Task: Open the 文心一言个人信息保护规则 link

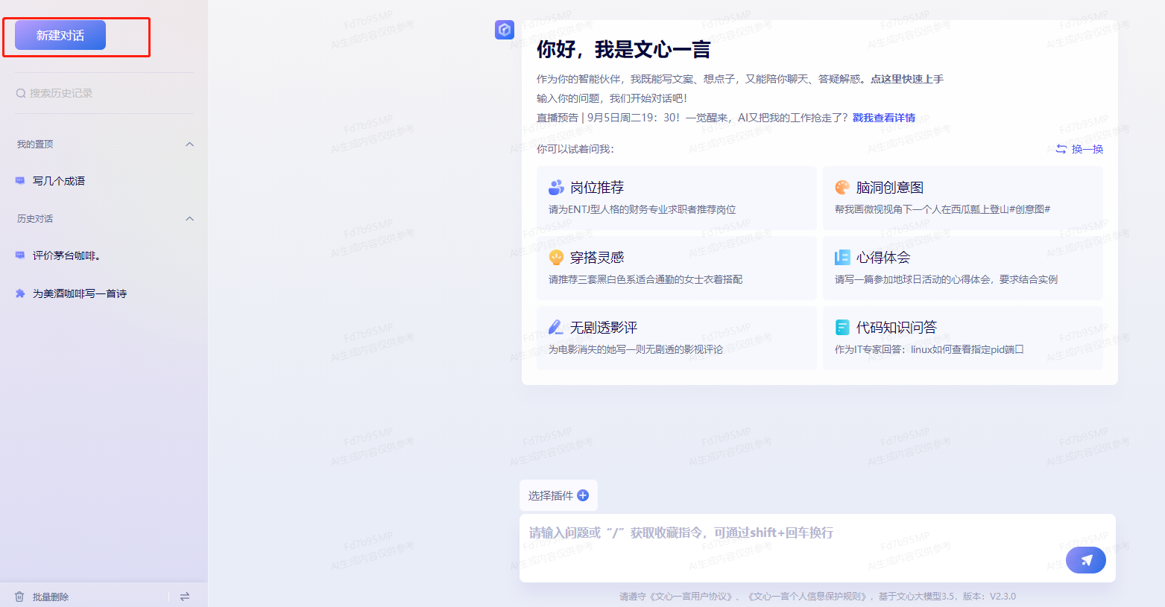Action: tap(807, 597)
